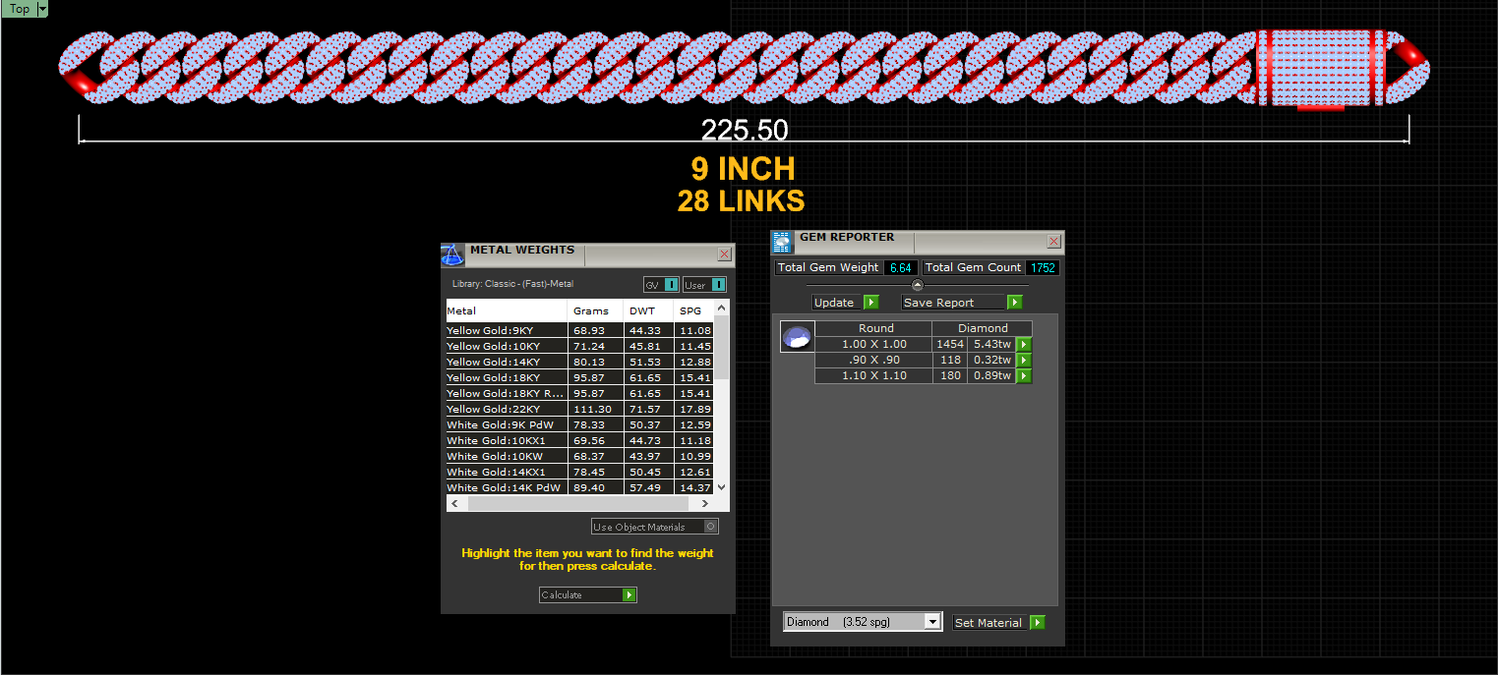Click the green arrow next to Set Material

pos(1038,623)
